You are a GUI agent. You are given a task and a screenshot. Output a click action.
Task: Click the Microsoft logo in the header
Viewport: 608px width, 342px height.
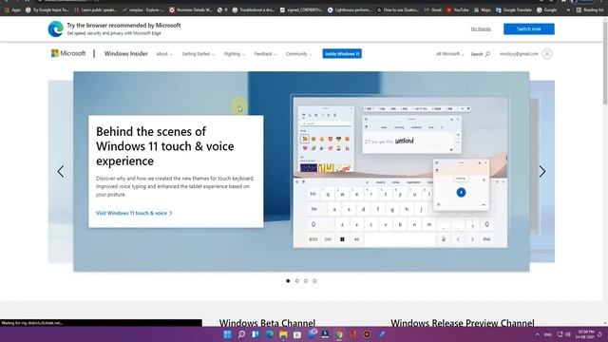coord(68,53)
